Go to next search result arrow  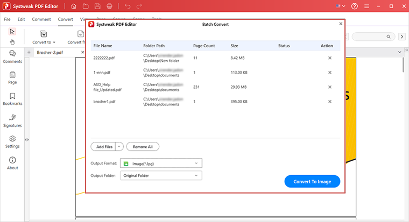click(x=402, y=37)
